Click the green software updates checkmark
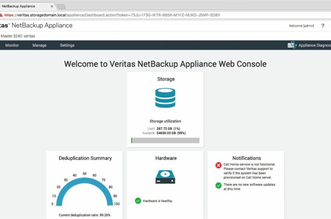Viewport: 331px width, 219px height. [219, 185]
